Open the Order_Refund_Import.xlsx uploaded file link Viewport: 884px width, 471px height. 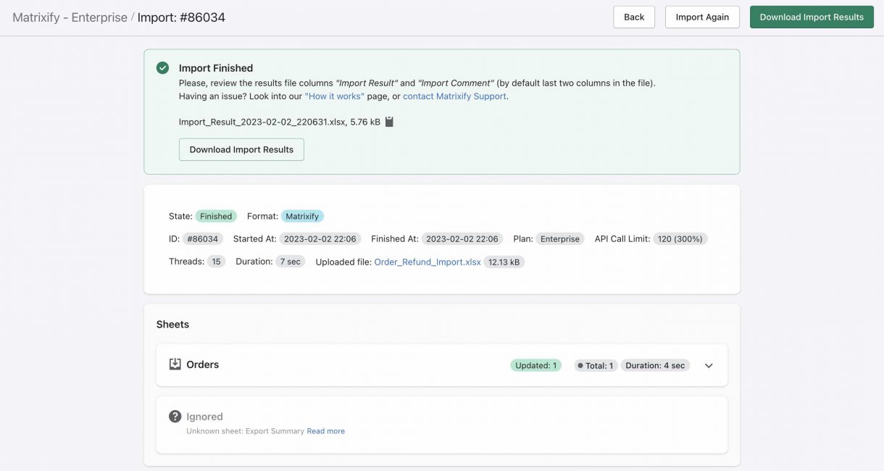click(428, 262)
